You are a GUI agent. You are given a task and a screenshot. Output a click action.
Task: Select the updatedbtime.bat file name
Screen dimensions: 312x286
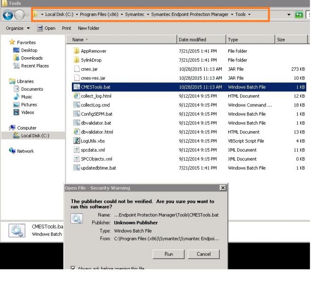[98, 168]
